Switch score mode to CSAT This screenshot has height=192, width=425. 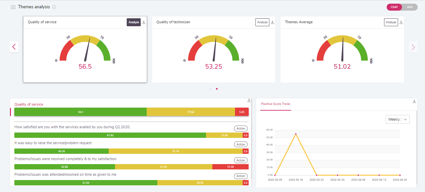pos(394,7)
